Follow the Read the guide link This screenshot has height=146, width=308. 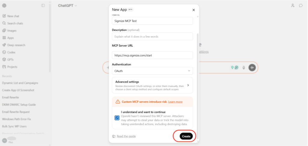[x=126, y=136]
